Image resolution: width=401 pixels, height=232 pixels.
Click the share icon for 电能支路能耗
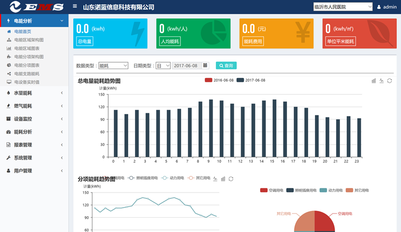pos(9,74)
